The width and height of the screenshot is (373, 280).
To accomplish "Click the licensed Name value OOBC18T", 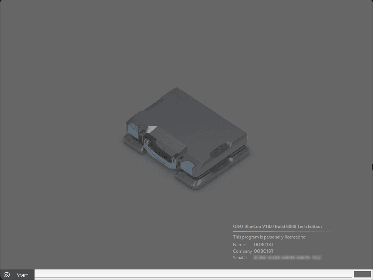I will (263, 244).
